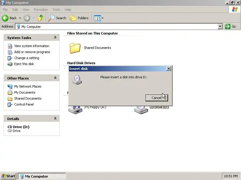This screenshot has width=241, height=180.
Task: Click the taskbar clock showing 10:51 PM
Action: [x=231, y=176]
